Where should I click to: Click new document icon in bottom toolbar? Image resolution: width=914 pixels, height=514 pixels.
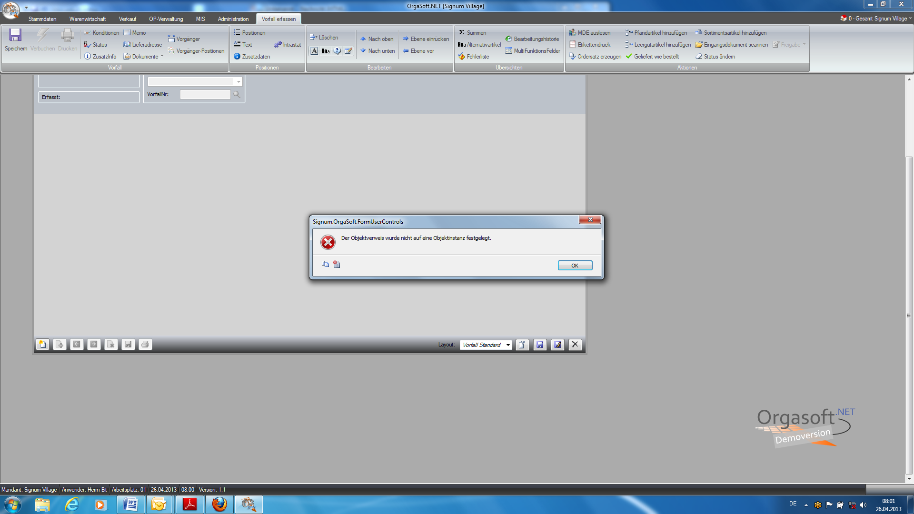(42, 344)
